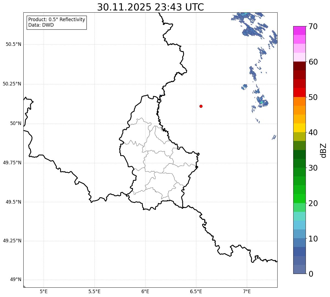Select the Product 0.5° Reflectivity info box
Image resolution: width=330 pixels, height=297 pixels.
[x=57, y=23]
